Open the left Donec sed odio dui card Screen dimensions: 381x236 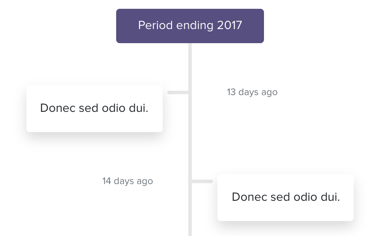95,109
